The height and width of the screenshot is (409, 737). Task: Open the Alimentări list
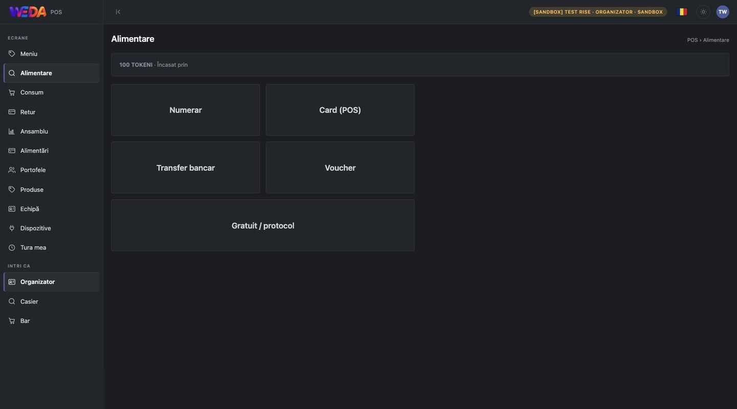tap(51, 150)
